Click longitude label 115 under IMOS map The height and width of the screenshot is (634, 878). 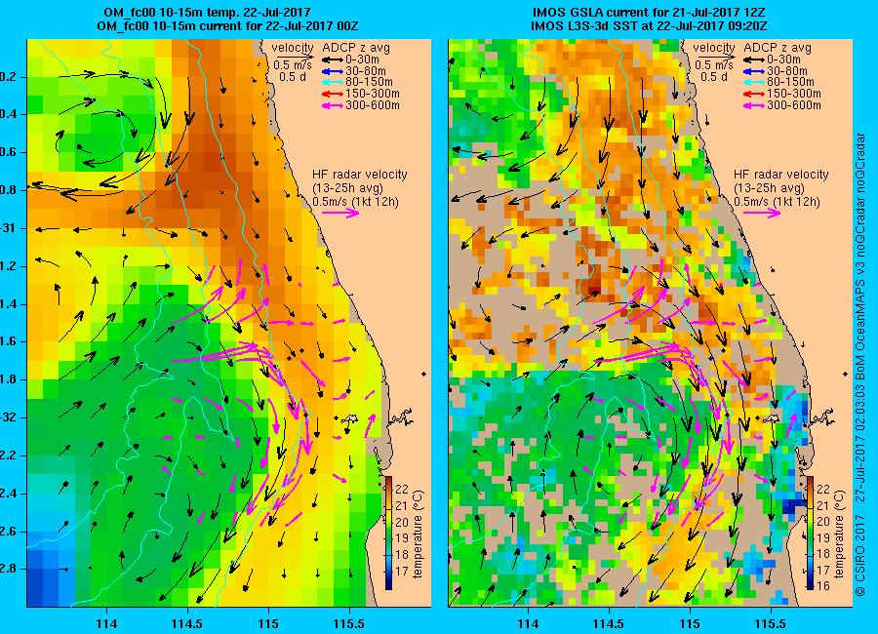coord(690,624)
